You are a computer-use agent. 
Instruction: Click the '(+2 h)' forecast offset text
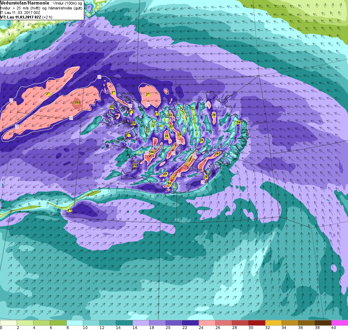(47, 17)
